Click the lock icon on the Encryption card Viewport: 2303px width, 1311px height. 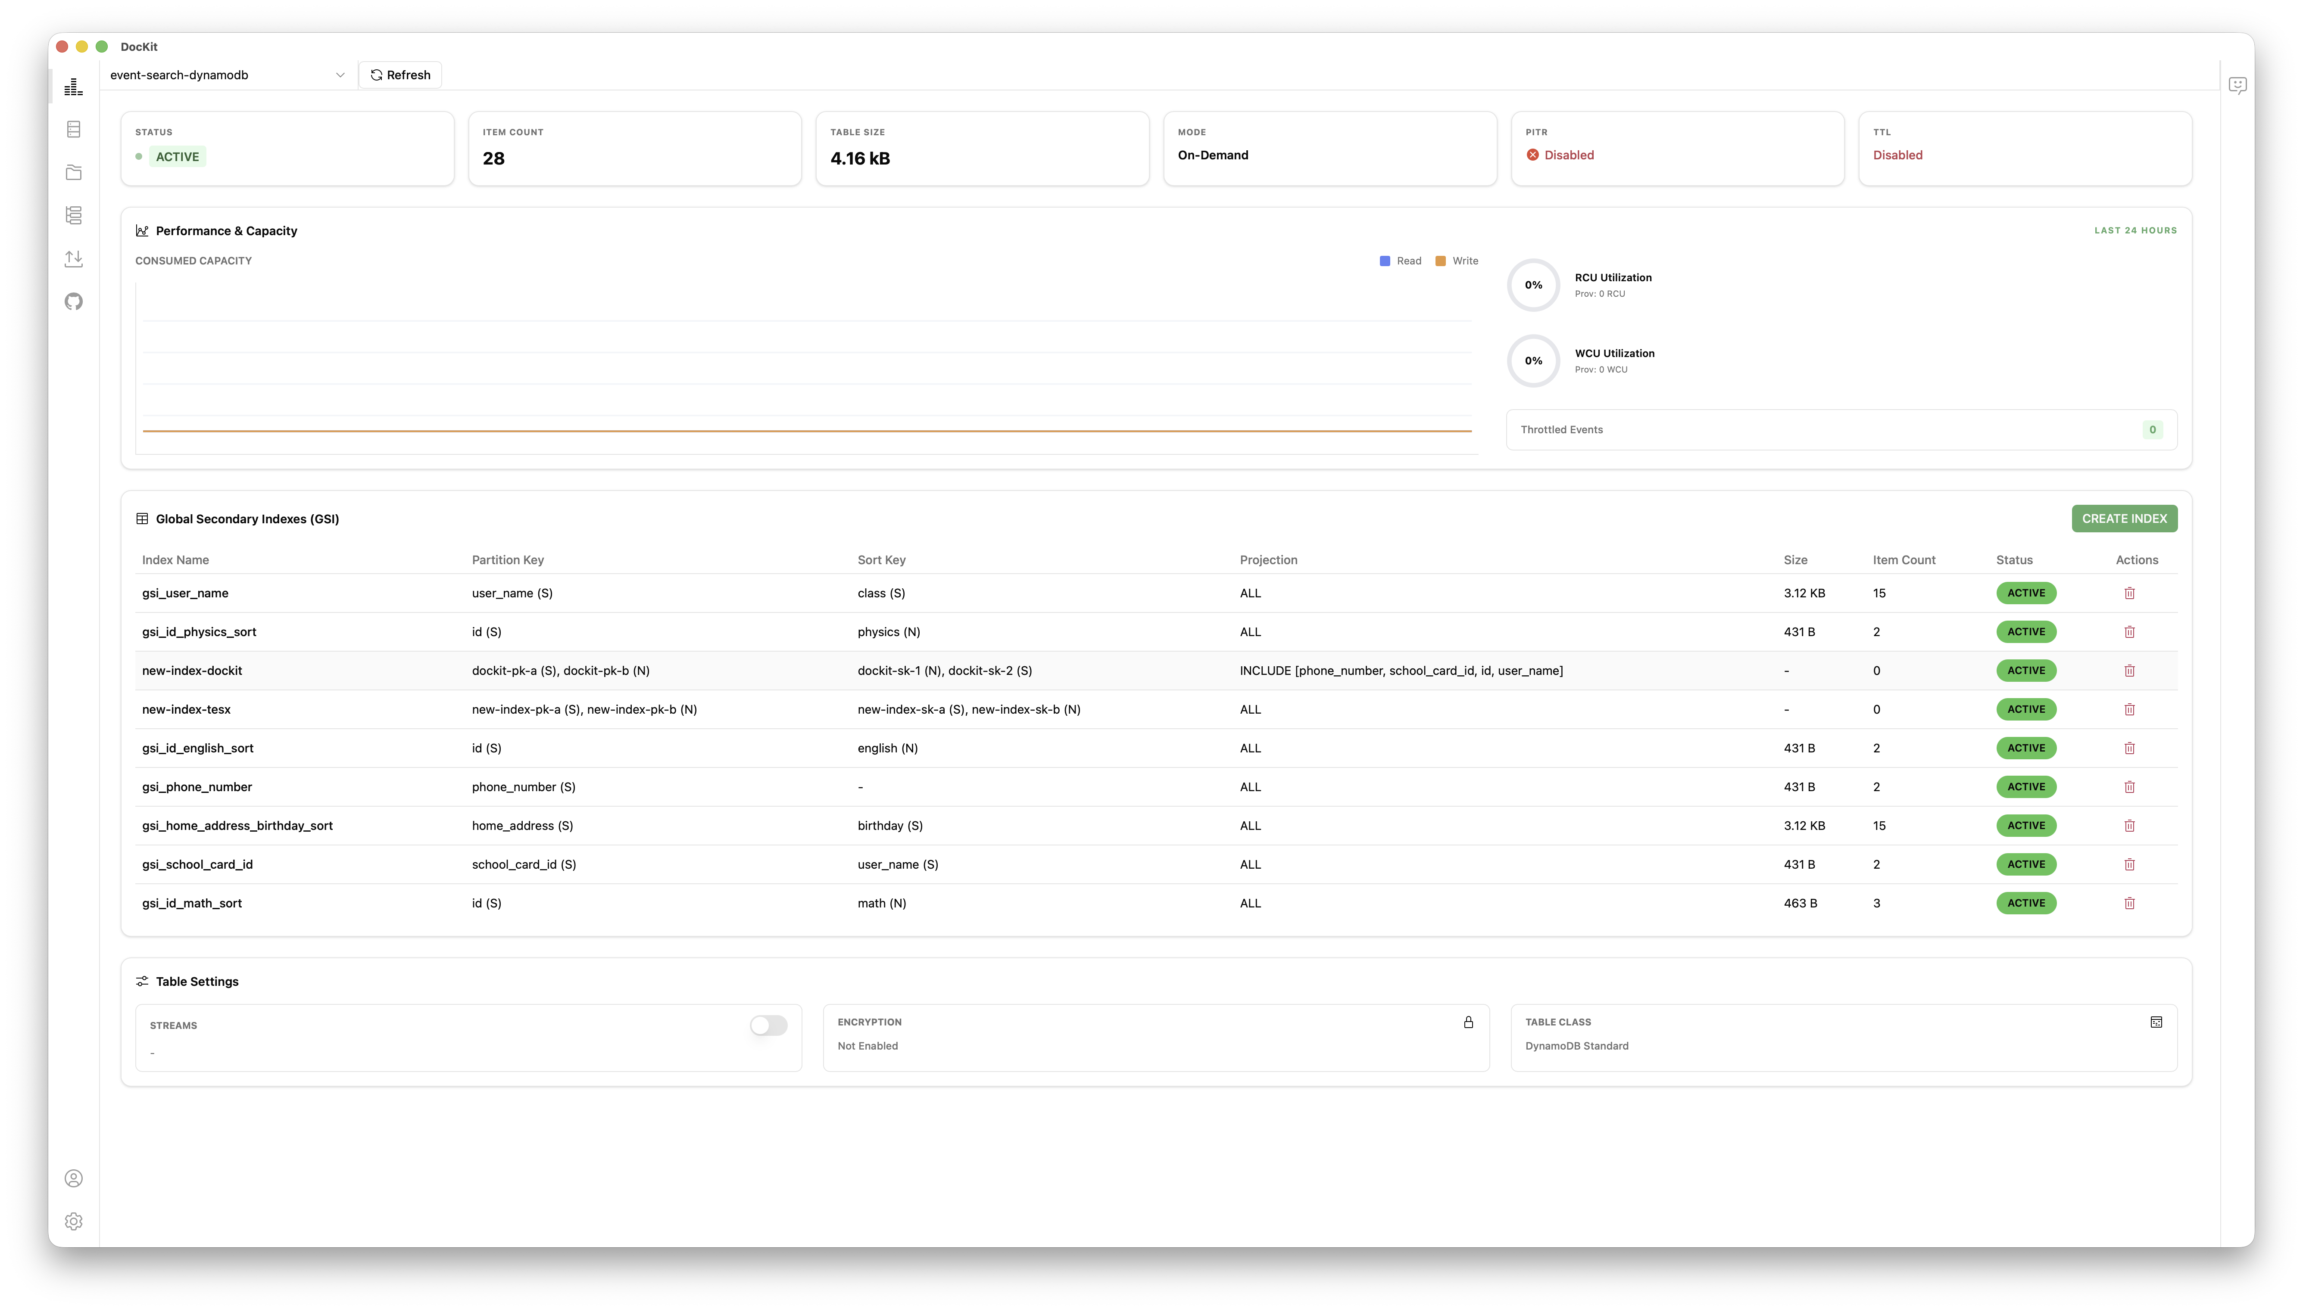(1468, 1022)
